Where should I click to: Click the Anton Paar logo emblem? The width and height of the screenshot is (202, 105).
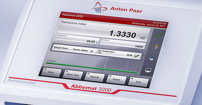tap(99, 8)
